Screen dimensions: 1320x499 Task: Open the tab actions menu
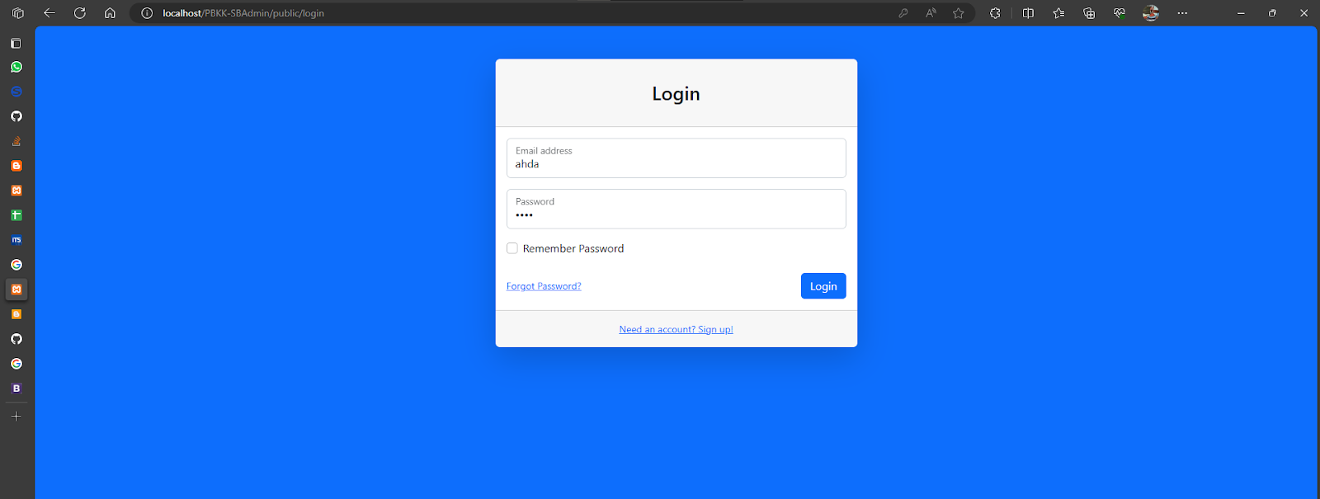[x=18, y=13]
